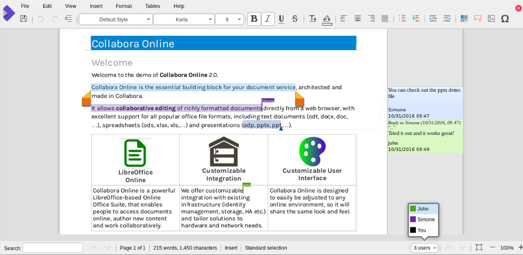The image size is (523, 255).
Task: Jump to next page arrow
Action: click(462, 248)
